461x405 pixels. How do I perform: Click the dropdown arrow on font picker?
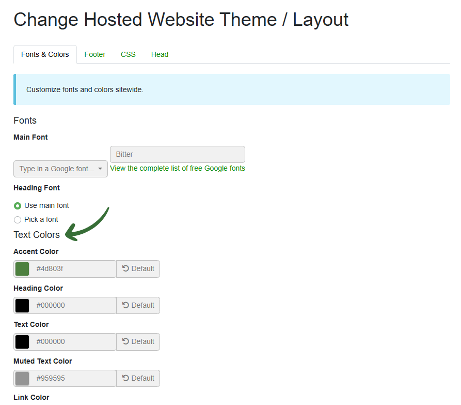pos(100,169)
